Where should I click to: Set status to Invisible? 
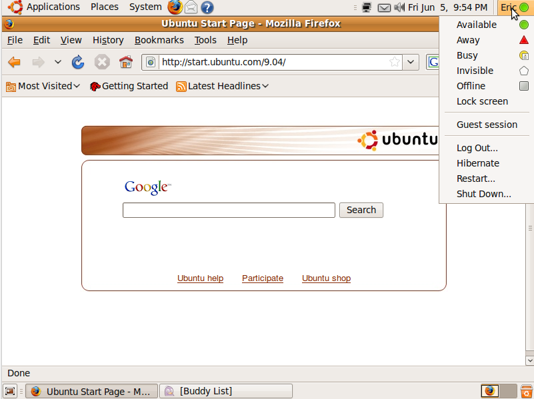click(486, 71)
